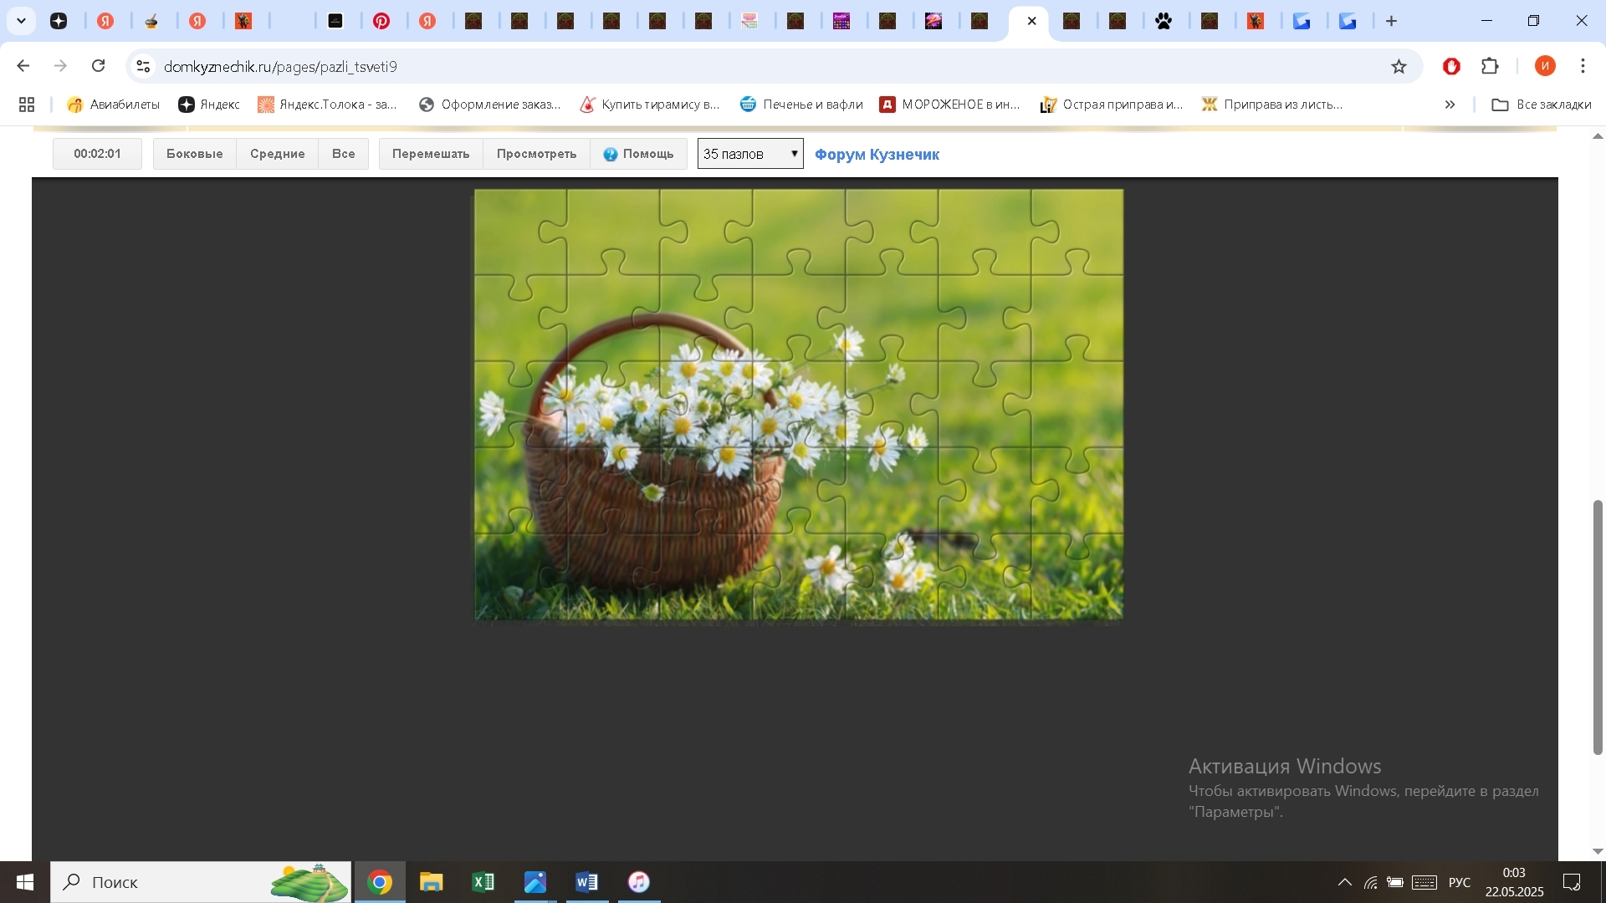Open the Печенье и вафли bookmark
The image size is (1606, 903).
tap(801, 105)
